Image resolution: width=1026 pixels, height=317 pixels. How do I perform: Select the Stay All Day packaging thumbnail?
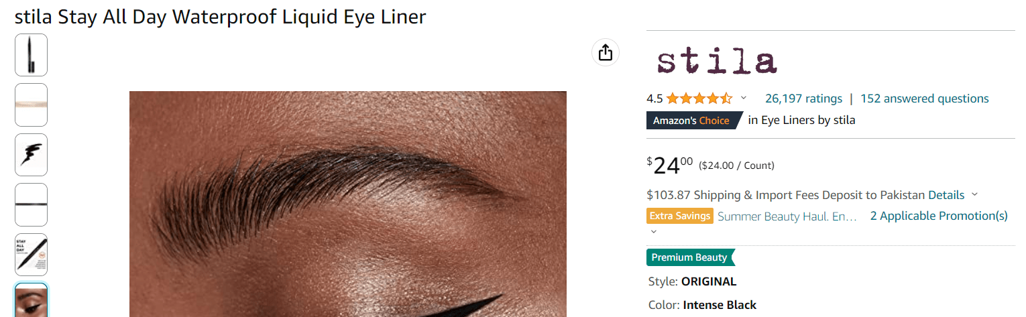coord(31,255)
